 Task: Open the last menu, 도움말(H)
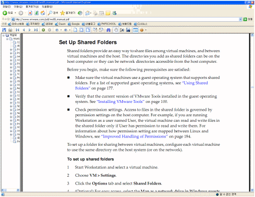coord(47,6)
